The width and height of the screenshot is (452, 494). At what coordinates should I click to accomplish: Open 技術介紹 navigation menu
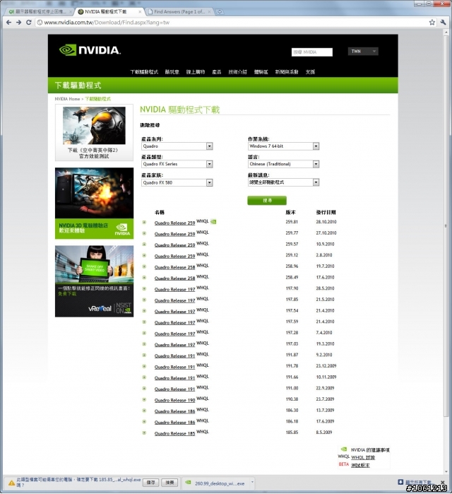click(237, 72)
